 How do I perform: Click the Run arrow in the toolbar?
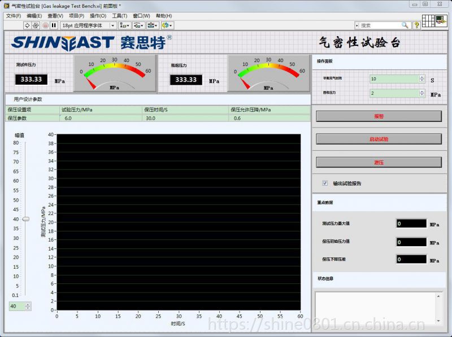pos(27,25)
